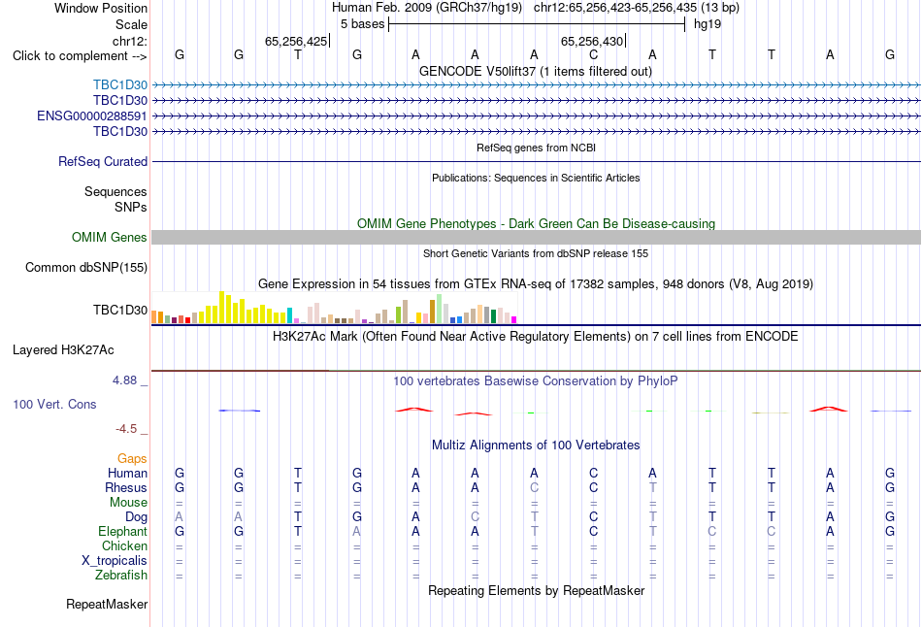Image resolution: width=922 pixels, height=627 pixels.
Task: Select the Dog species row label
Action: click(x=136, y=517)
